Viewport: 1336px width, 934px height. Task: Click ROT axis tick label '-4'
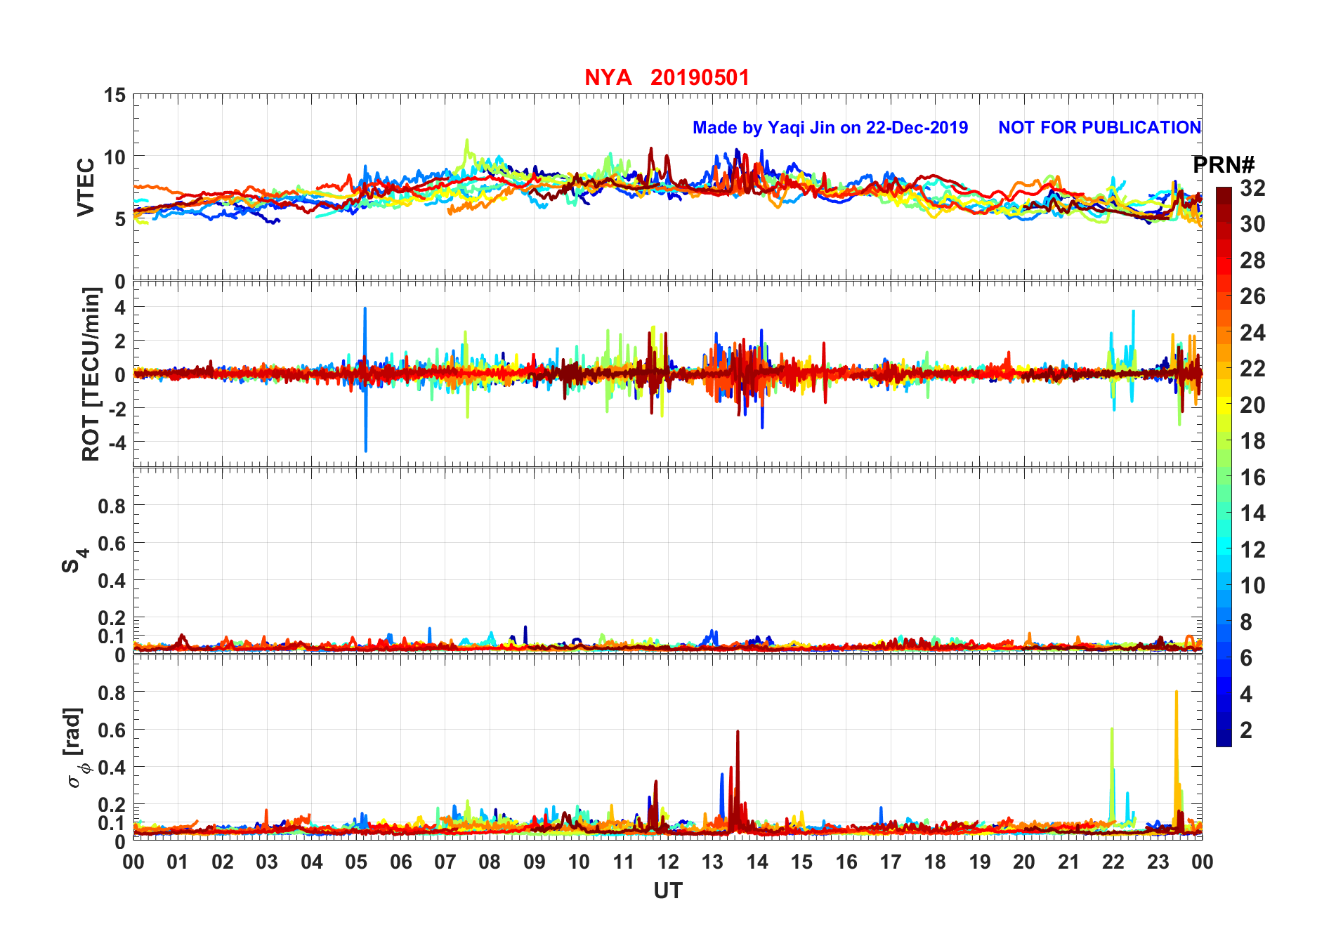point(116,443)
